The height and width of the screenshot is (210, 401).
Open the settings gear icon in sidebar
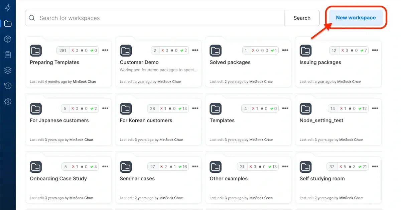[x=7, y=102]
